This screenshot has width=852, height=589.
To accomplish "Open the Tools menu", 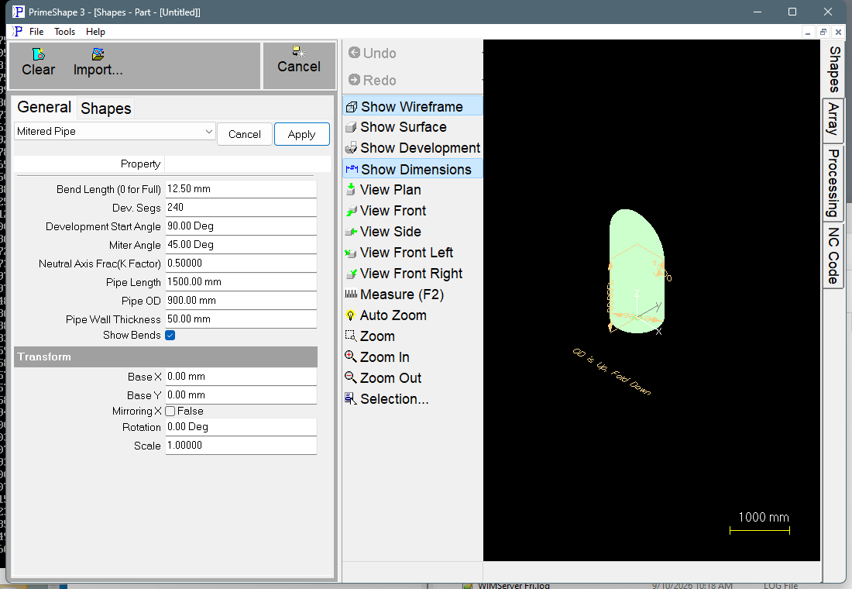I will coord(64,32).
